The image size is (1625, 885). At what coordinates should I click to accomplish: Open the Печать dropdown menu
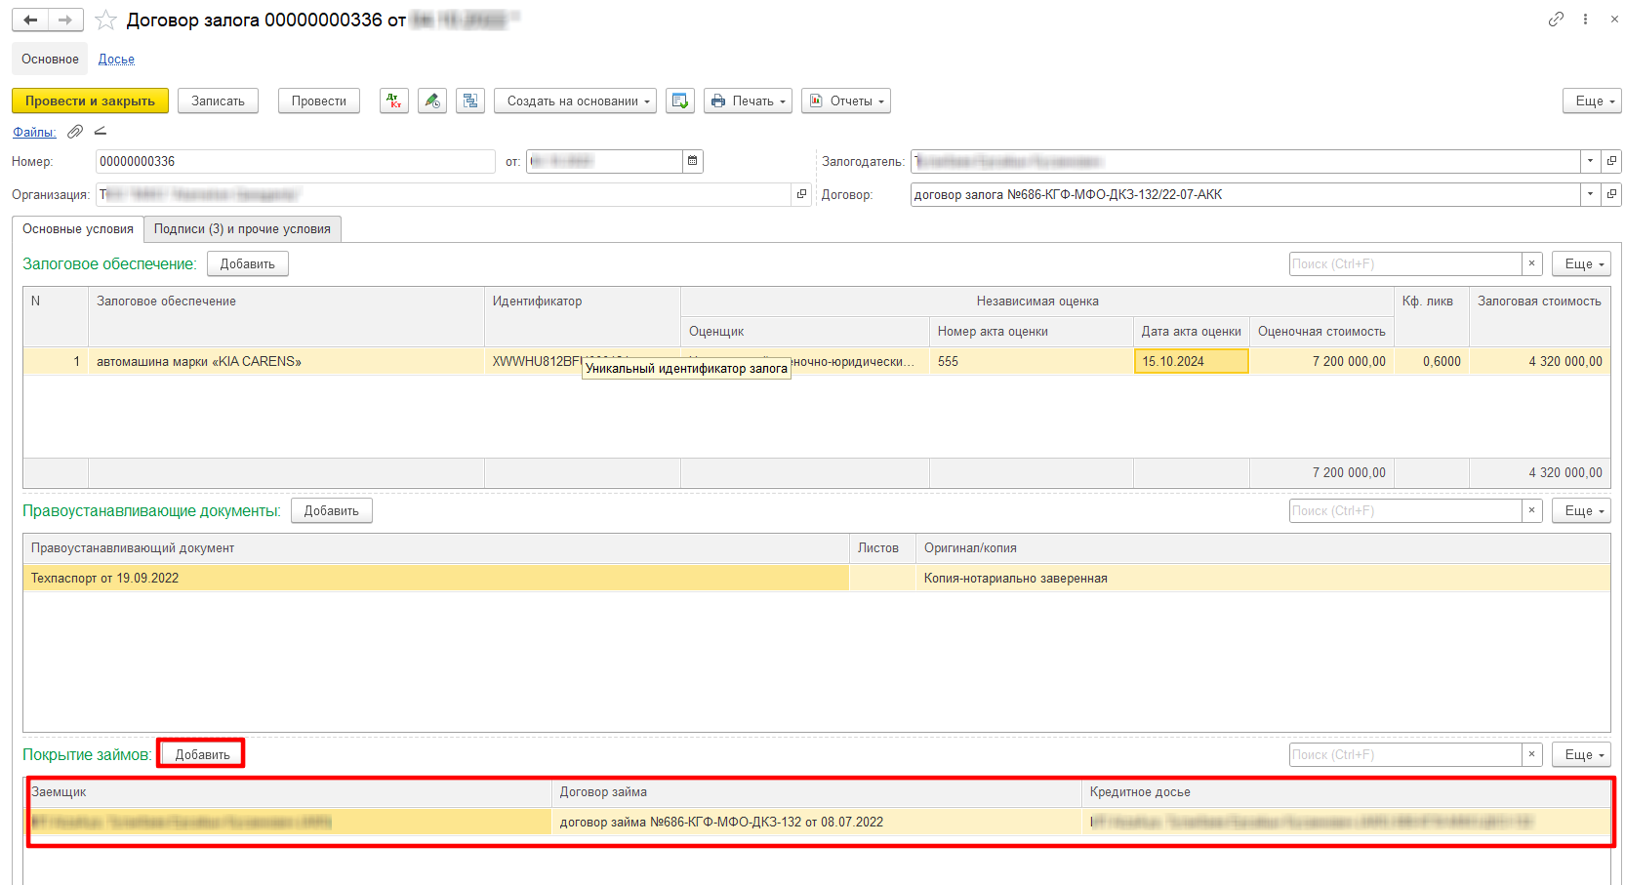748,101
